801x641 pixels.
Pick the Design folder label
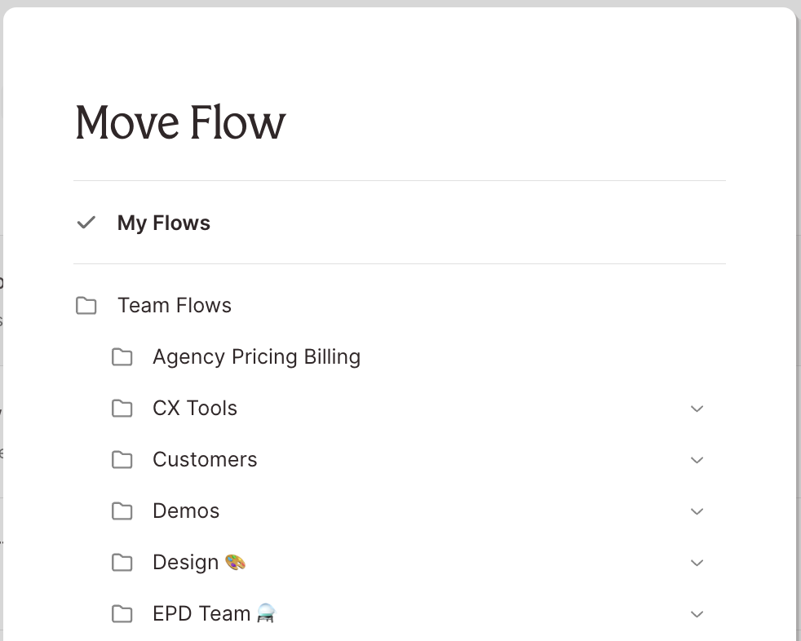pyautogui.click(x=186, y=563)
